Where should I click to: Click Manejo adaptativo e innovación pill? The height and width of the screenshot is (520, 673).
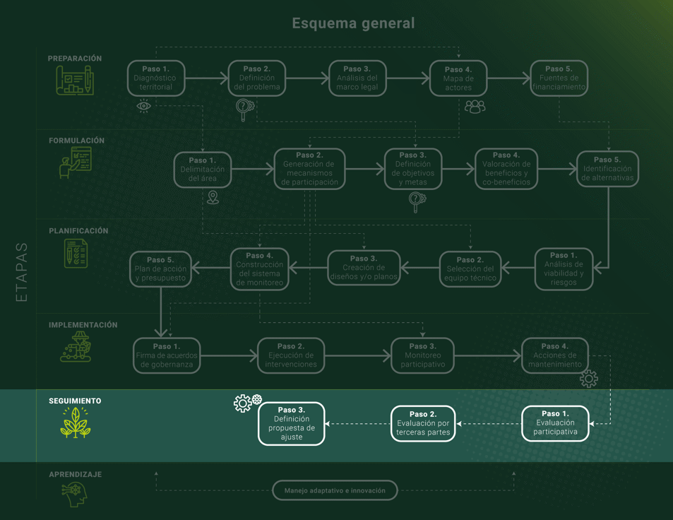coord(335,490)
